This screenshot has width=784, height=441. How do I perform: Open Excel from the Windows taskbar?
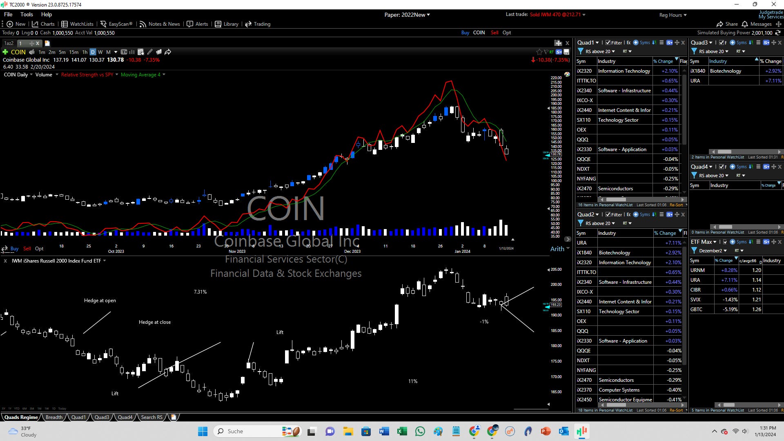(x=402, y=431)
